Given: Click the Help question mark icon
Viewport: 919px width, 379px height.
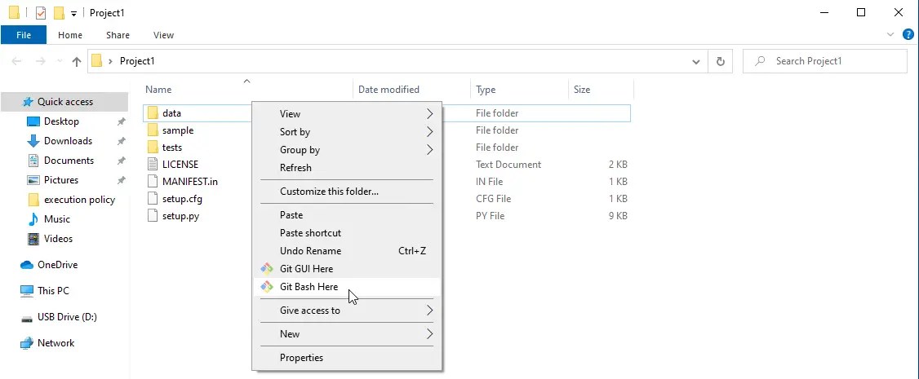Looking at the screenshot, I should 908,35.
